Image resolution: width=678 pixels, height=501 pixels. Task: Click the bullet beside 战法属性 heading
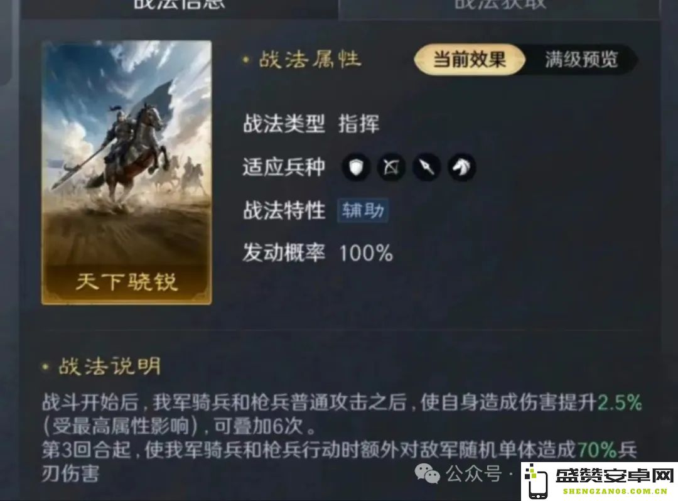[x=246, y=60]
